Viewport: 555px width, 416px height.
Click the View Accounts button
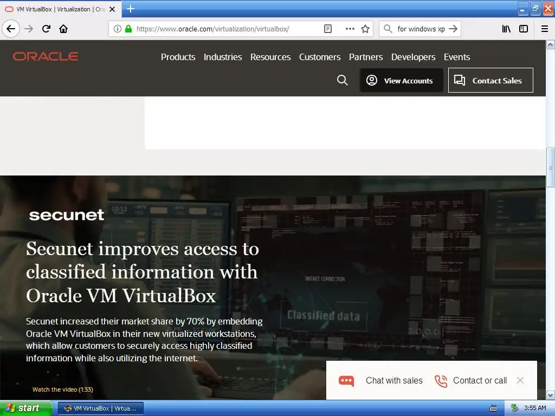[x=402, y=80]
